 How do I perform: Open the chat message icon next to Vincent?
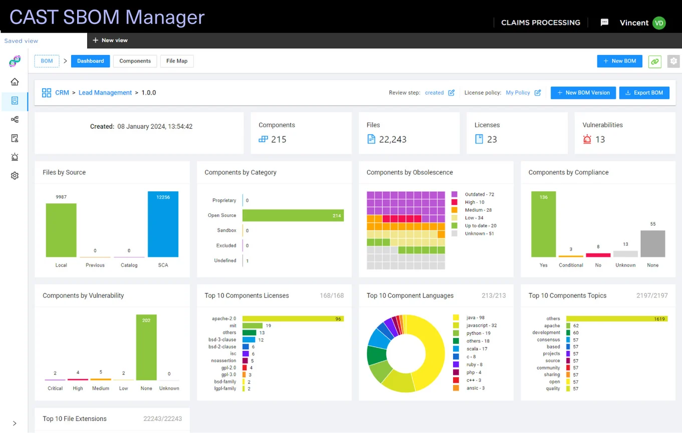pyautogui.click(x=604, y=23)
